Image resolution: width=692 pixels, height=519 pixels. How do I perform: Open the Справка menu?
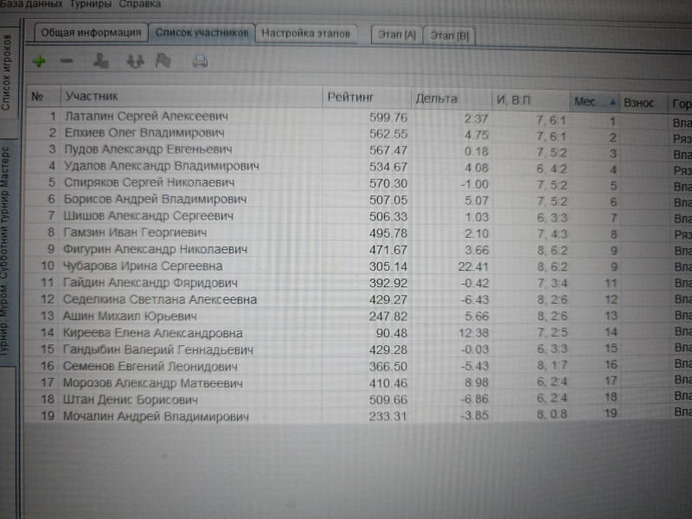click(x=140, y=4)
